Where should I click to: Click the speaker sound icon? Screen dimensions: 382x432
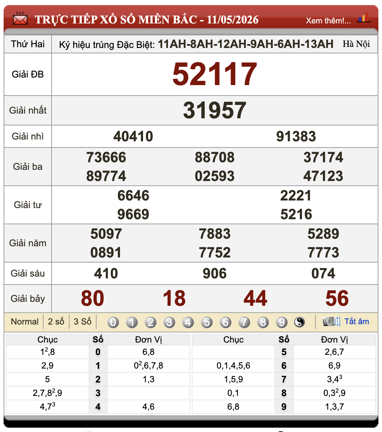click(332, 322)
